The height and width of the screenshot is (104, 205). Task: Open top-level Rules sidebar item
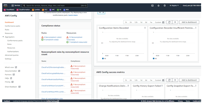coord(7,29)
